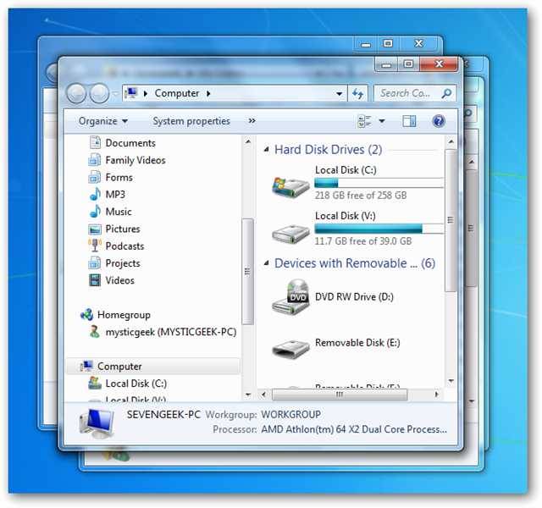This screenshot has width=542, height=508.
Task: Click the Forms library icon
Action: pos(94,177)
